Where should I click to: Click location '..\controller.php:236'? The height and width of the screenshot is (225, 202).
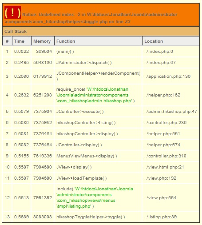click(x=166, y=123)
